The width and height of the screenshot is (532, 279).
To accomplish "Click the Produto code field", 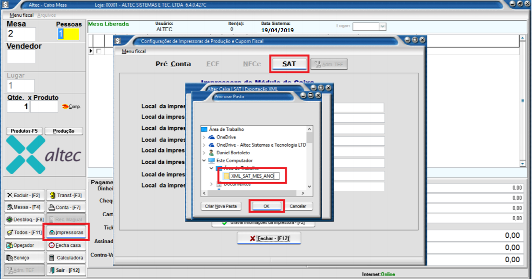I will coord(44,106).
